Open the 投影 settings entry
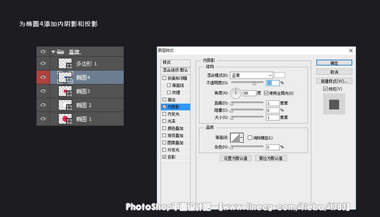The image size is (380, 217). click(x=172, y=157)
